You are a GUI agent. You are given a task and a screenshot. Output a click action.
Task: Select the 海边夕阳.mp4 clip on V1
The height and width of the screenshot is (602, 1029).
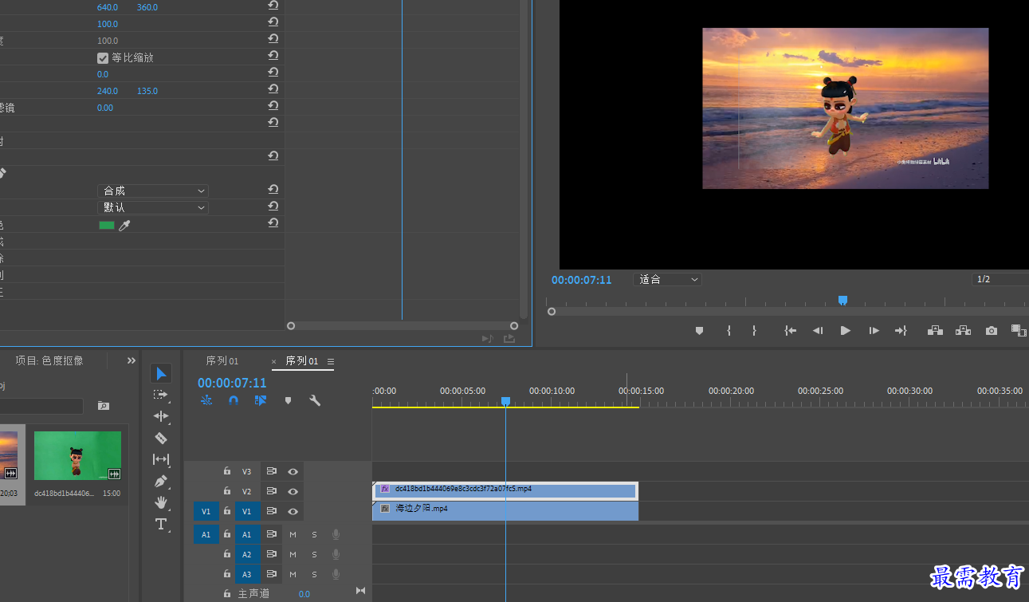click(x=505, y=511)
